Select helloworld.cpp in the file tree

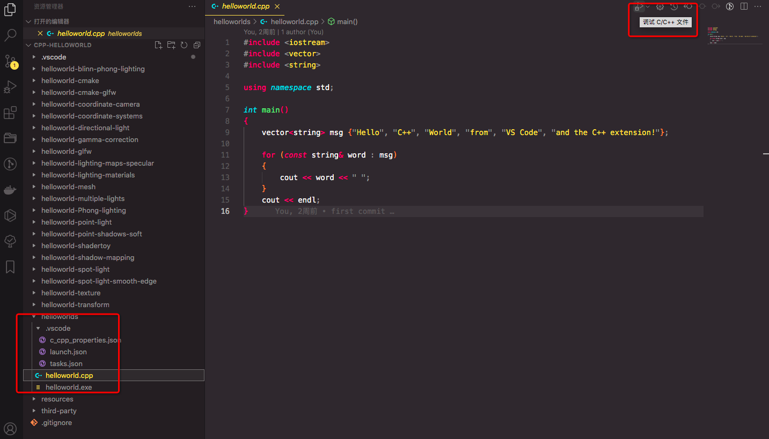(114, 375)
